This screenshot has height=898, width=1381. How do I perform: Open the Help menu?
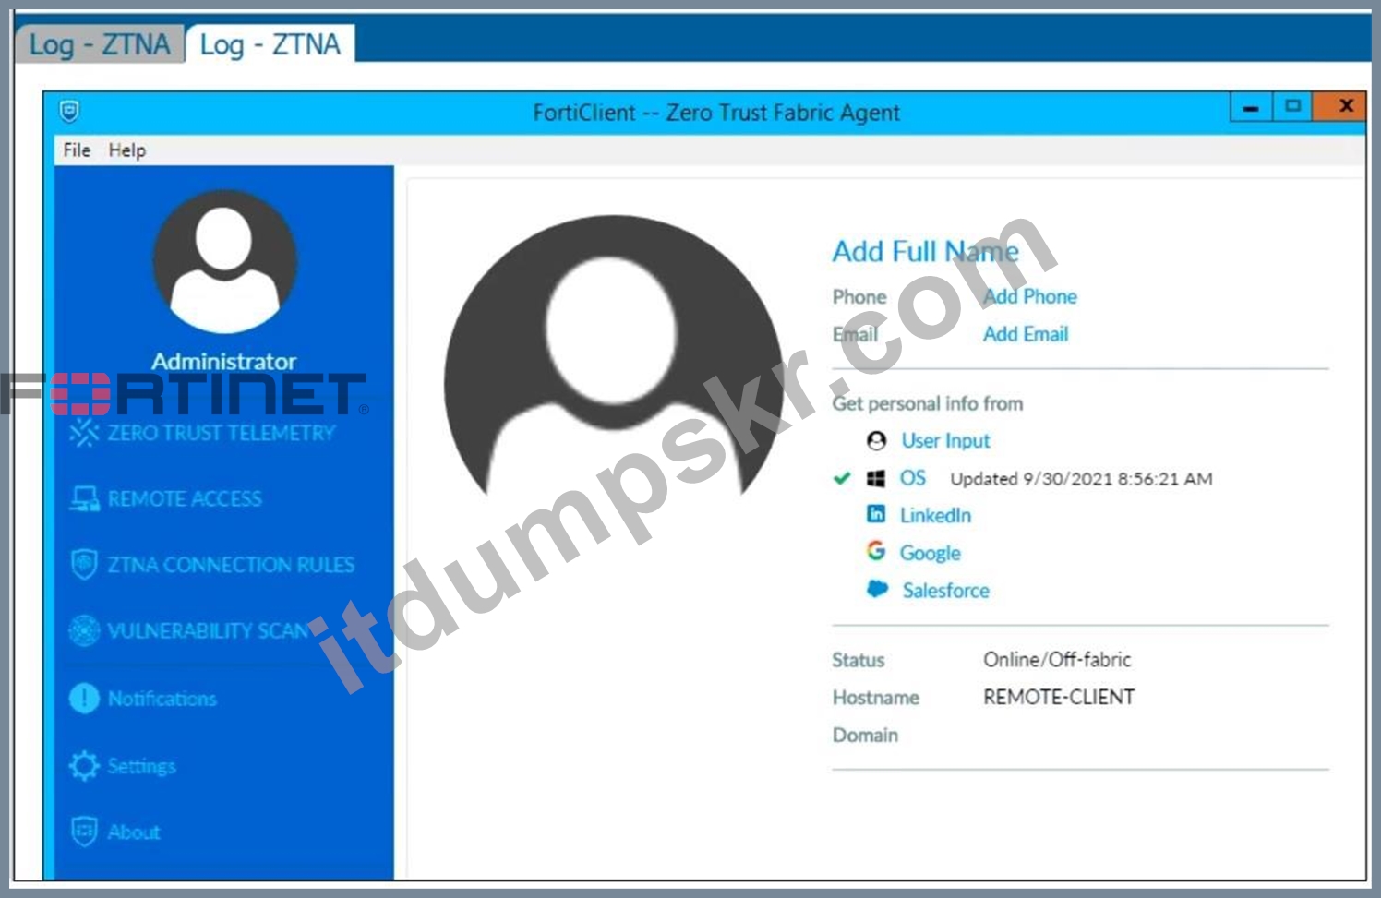point(127,150)
